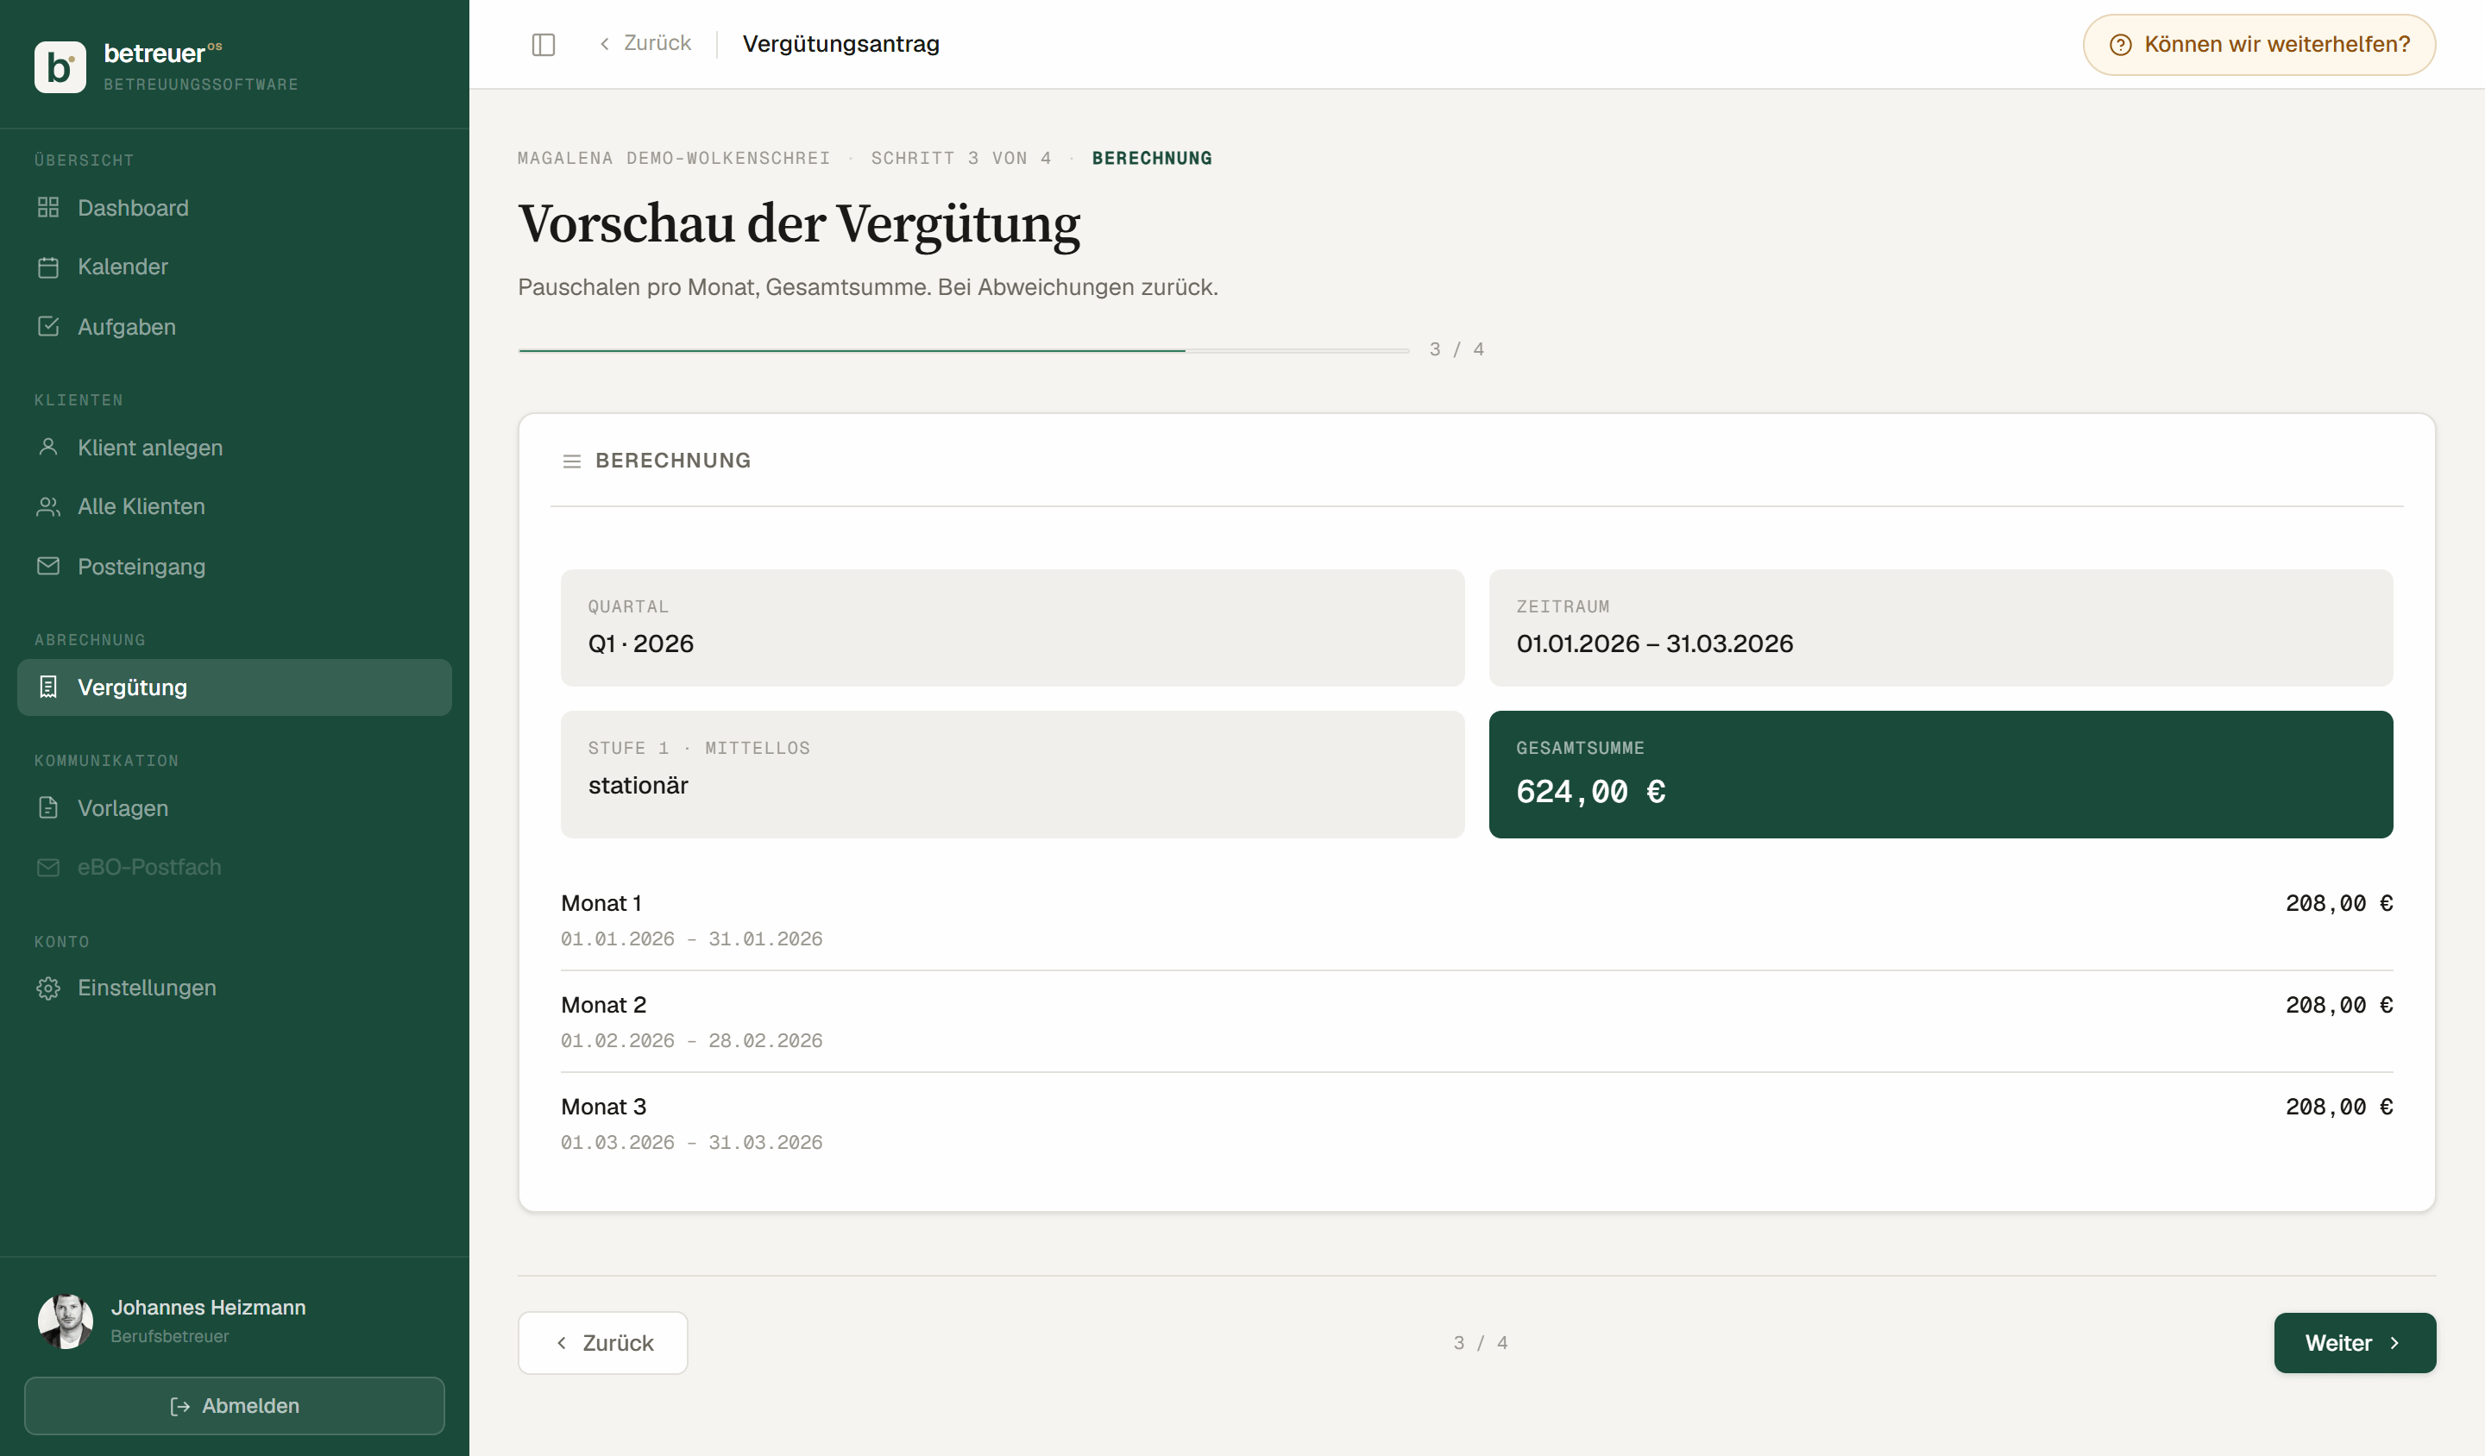Open Dashboard in the sidebar
This screenshot has height=1456, width=2485.
pyautogui.click(x=235, y=207)
